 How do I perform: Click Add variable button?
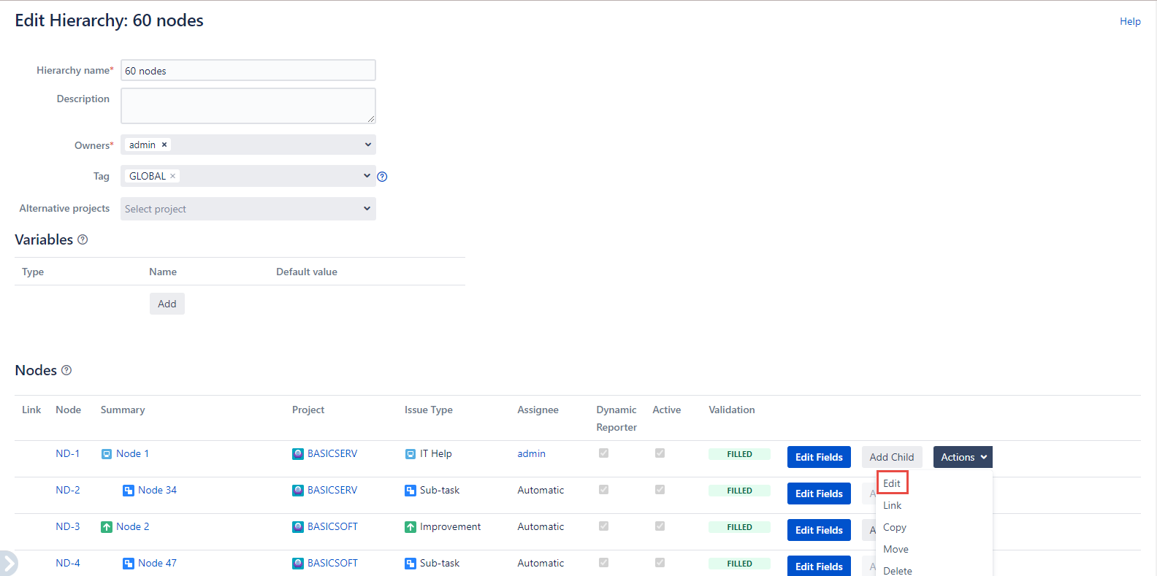tap(167, 304)
